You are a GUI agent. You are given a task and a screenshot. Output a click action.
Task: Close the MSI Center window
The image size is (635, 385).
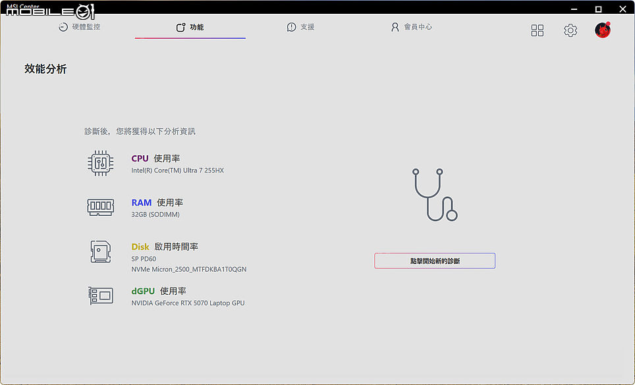[x=623, y=9]
